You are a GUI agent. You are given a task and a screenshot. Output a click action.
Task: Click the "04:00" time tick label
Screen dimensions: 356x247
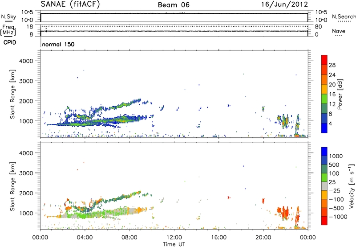point(85,238)
